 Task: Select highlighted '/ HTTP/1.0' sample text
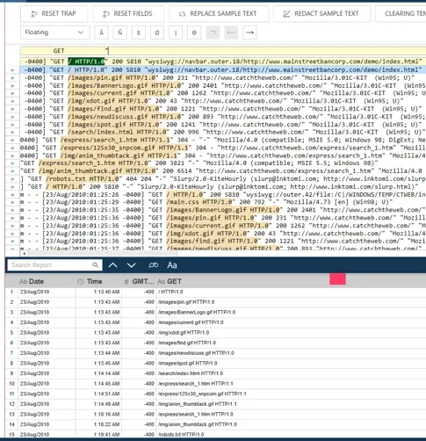[86, 61]
